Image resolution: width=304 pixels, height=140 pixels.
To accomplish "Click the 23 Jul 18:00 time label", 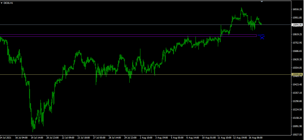I will pyautogui.click(x=84, y=138).
